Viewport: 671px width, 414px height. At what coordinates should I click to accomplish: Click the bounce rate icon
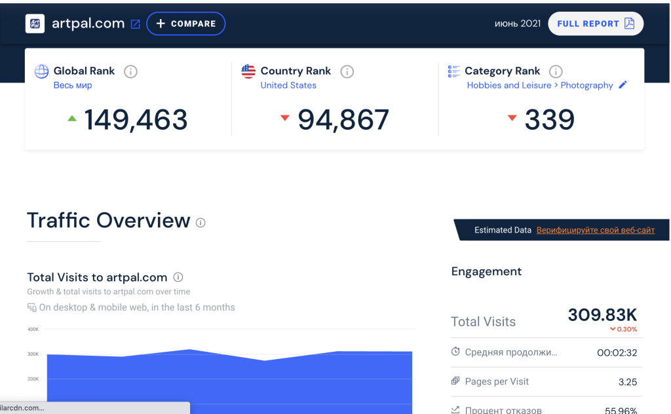click(455, 409)
